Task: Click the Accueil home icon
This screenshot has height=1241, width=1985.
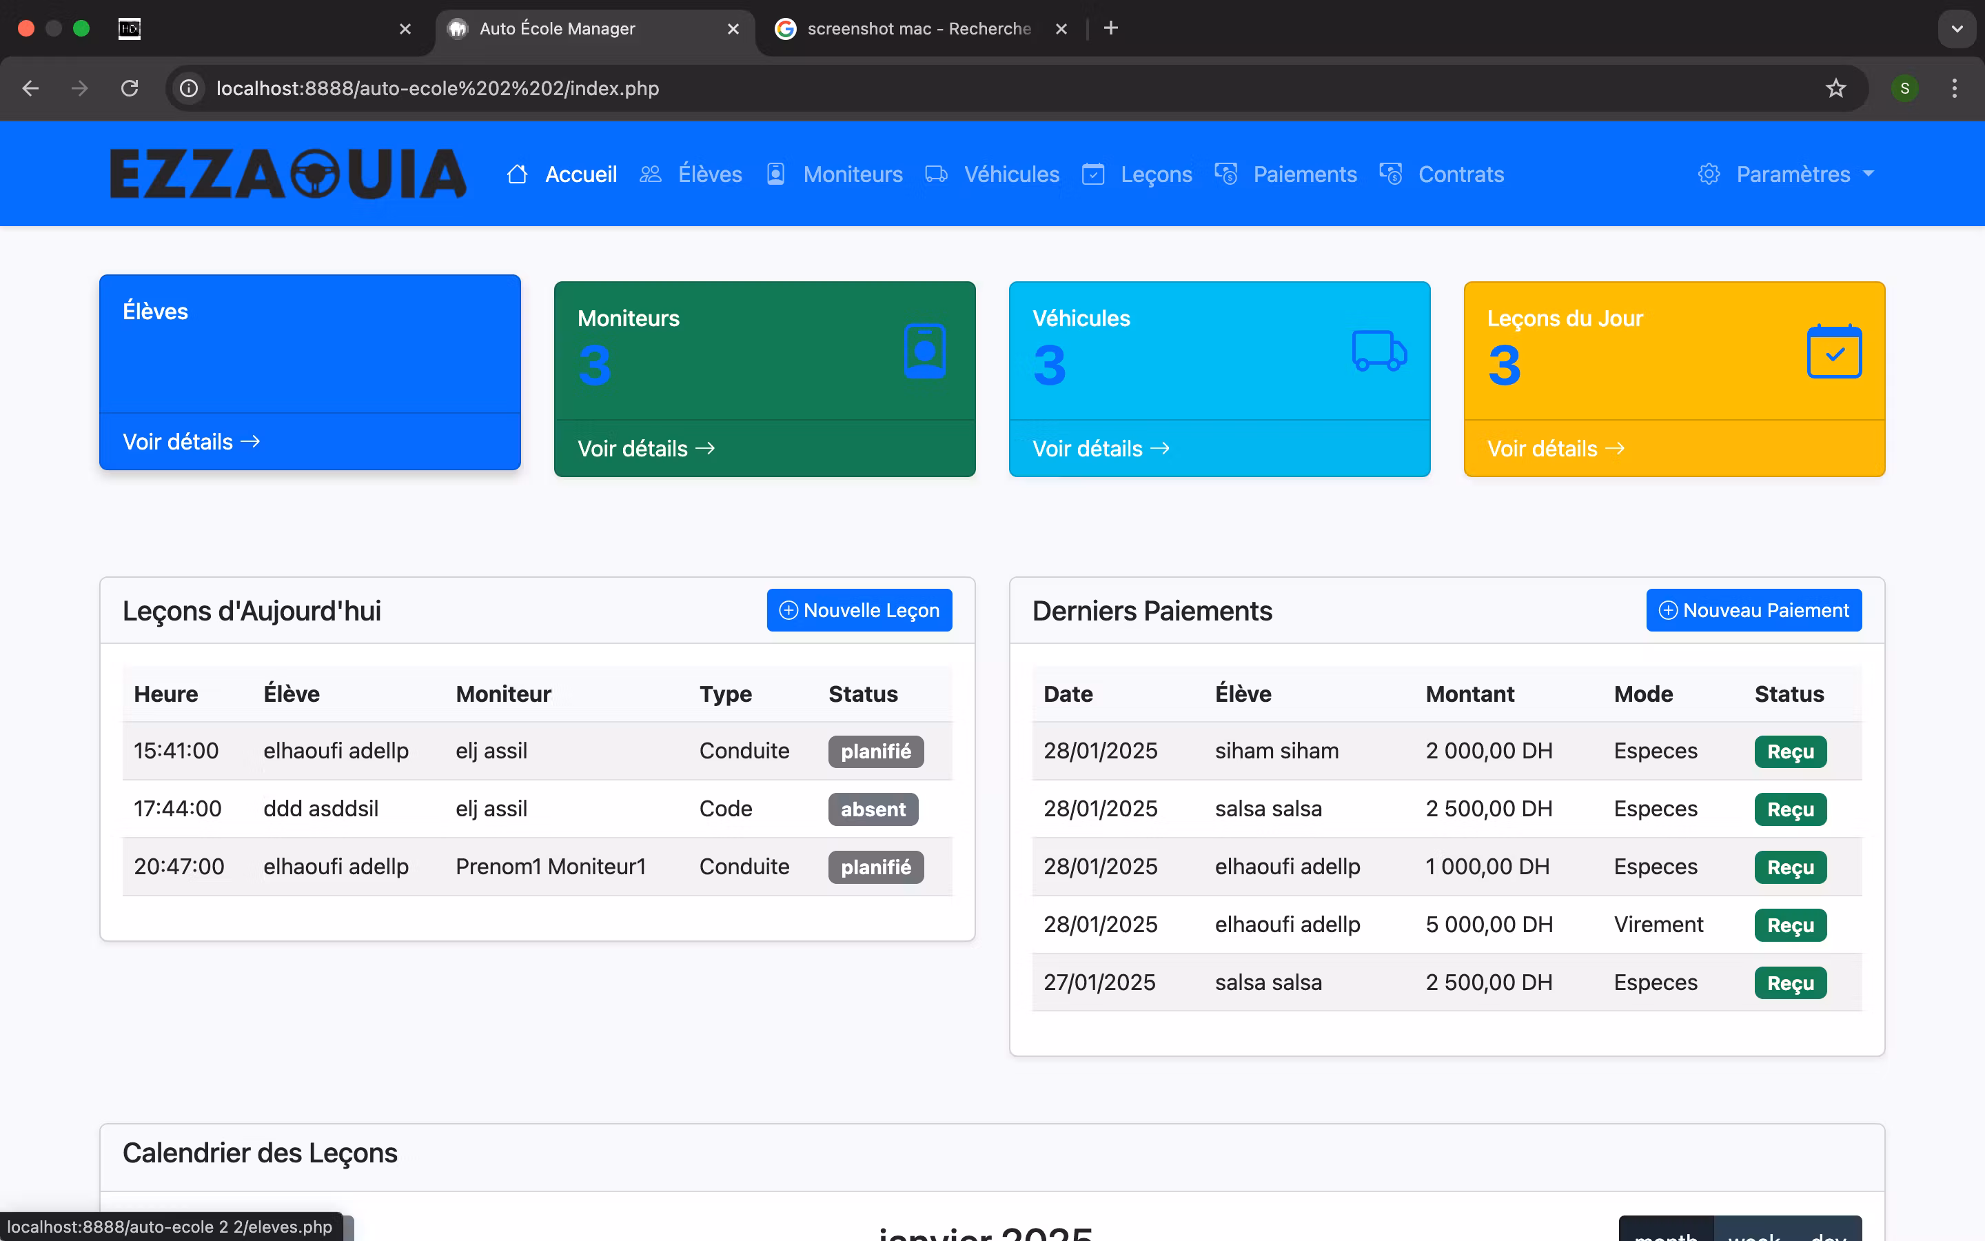Action: [x=517, y=174]
